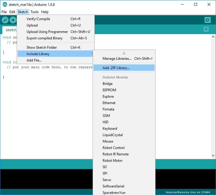Choose Export compiled Binary
This screenshot has height=195, width=216.
(x=56, y=38)
